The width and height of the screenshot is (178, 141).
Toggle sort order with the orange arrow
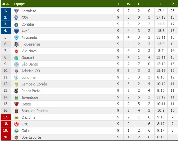point(8,4)
